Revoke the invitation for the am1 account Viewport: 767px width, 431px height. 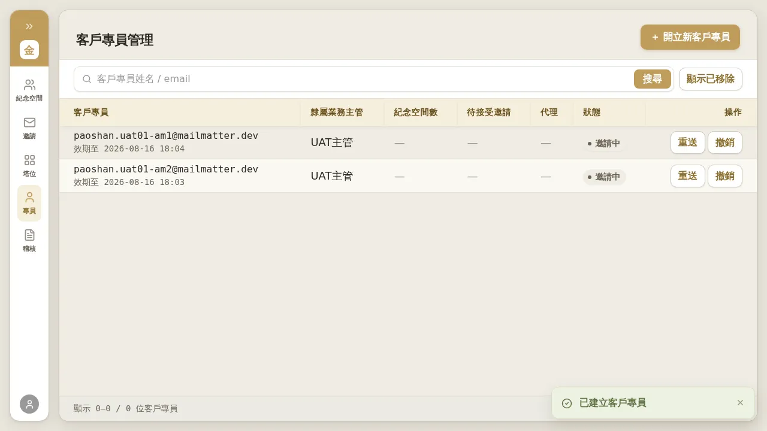click(x=725, y=142)
